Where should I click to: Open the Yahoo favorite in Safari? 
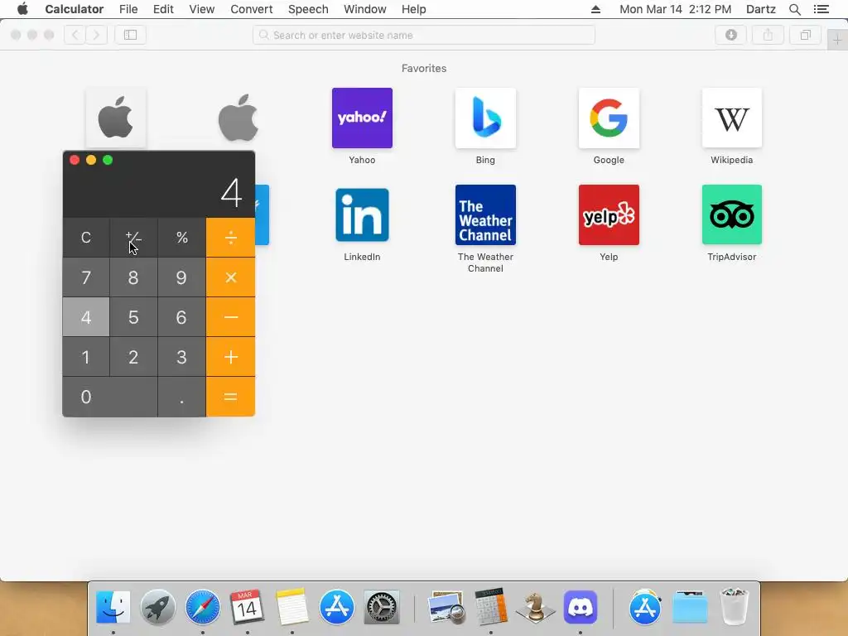tap(362, 118)
